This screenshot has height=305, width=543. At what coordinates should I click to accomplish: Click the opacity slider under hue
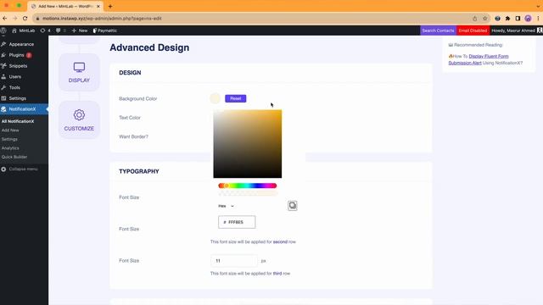coord(247,193)
